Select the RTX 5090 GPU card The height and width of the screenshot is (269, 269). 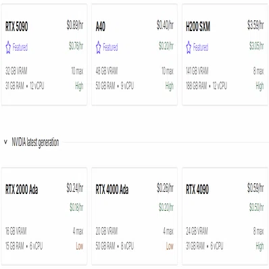[44, 55]
